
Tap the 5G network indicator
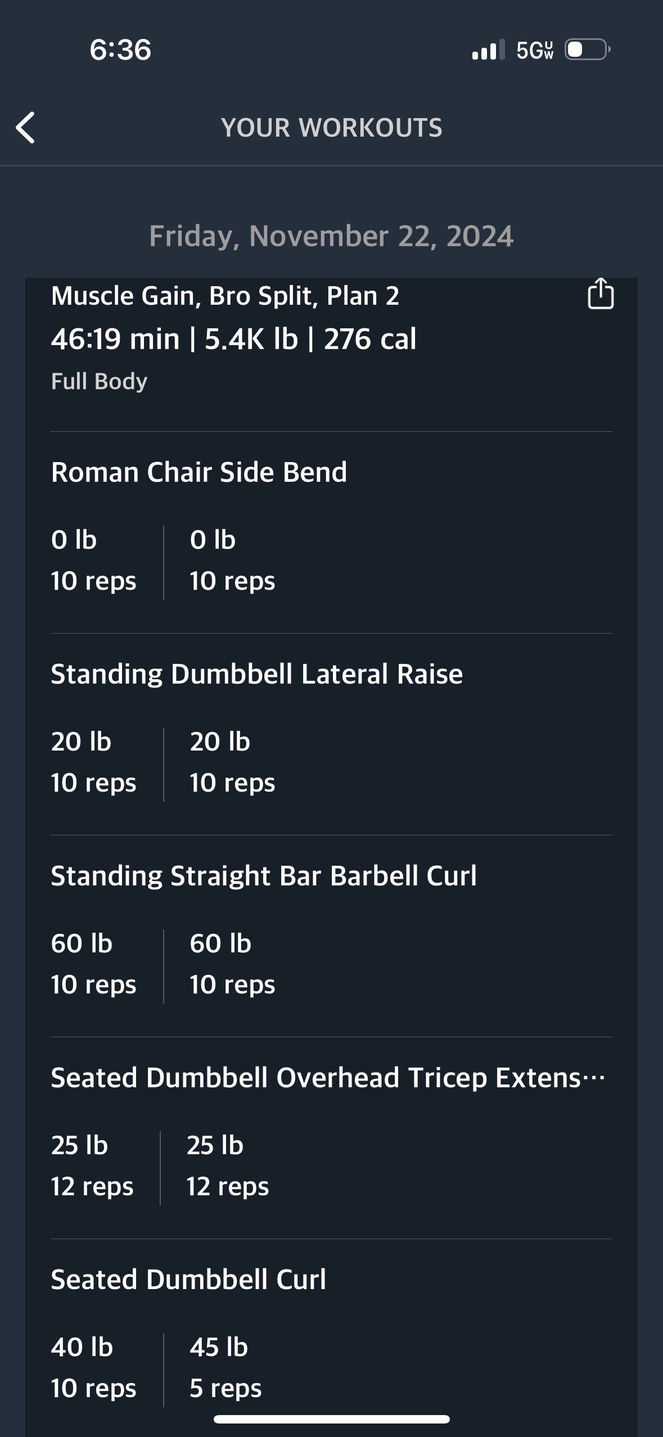coord(534,50)
